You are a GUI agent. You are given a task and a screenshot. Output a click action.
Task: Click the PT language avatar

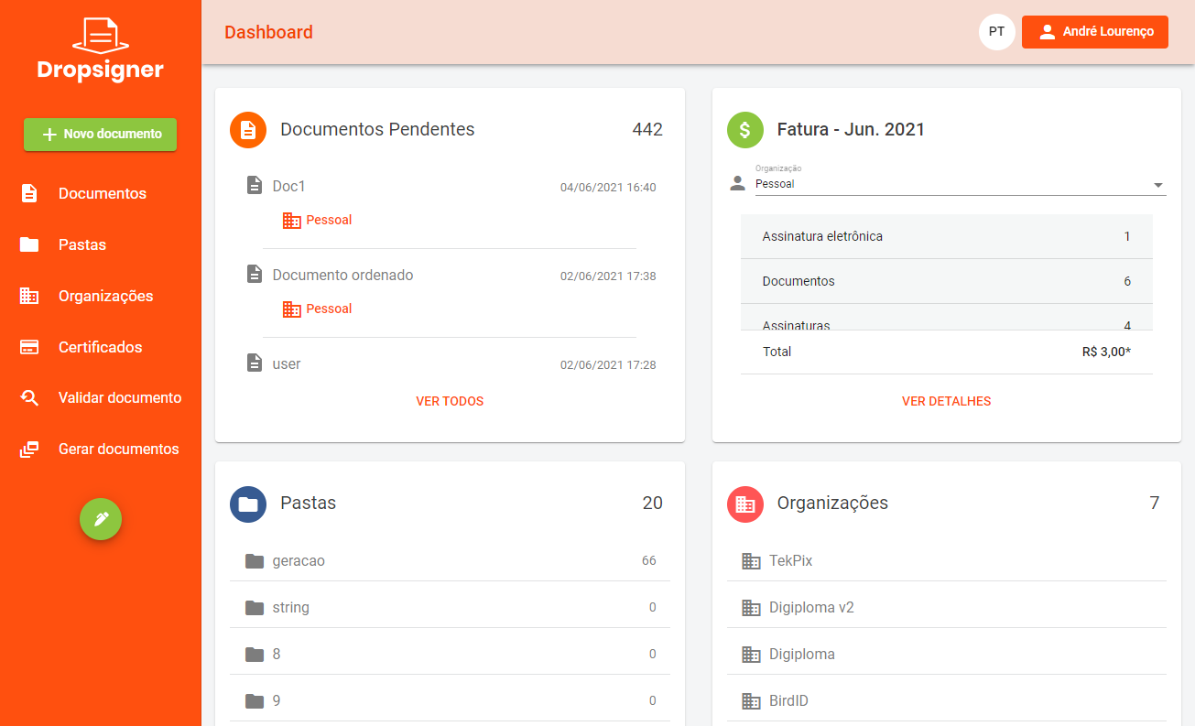tap(997, 32)
